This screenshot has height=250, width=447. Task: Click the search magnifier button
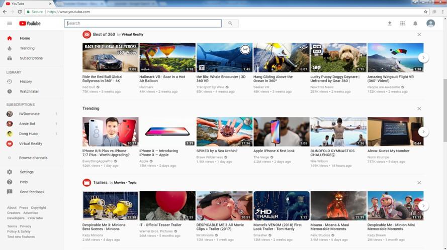click(230, 24)
